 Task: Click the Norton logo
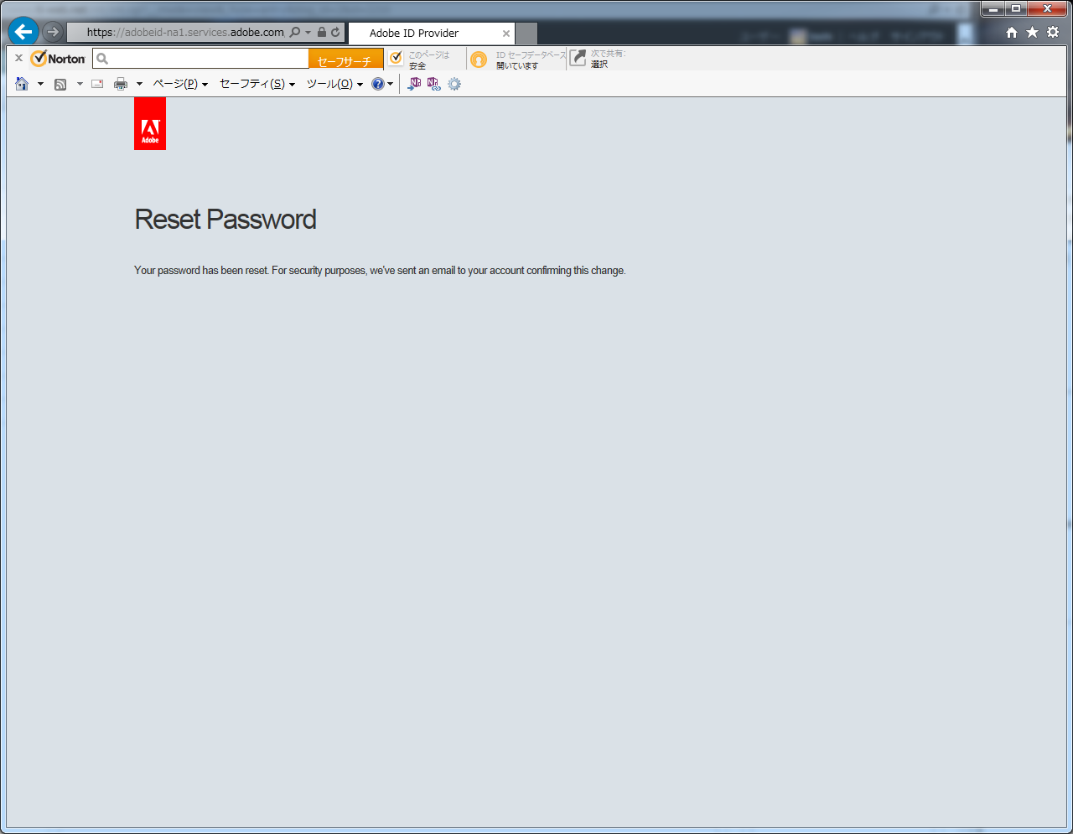58,59
